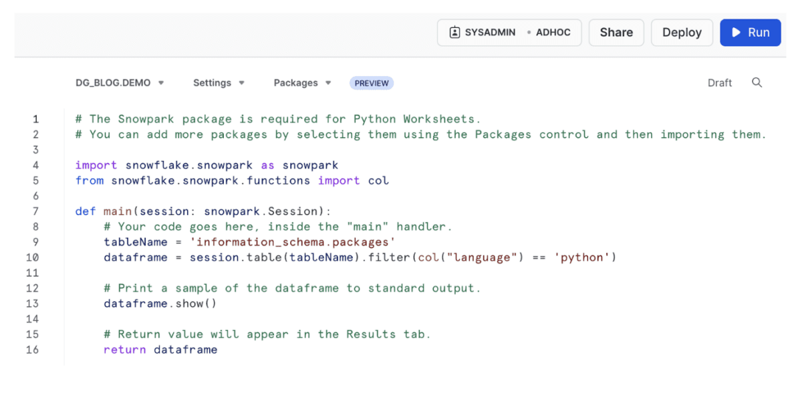802x407 pixels.
Task: Open the Deploy dialog
Action: [682, 32]
